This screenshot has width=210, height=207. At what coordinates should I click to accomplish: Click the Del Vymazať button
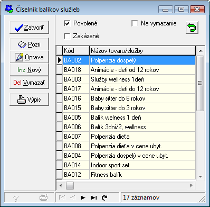[x=29, y=83]
